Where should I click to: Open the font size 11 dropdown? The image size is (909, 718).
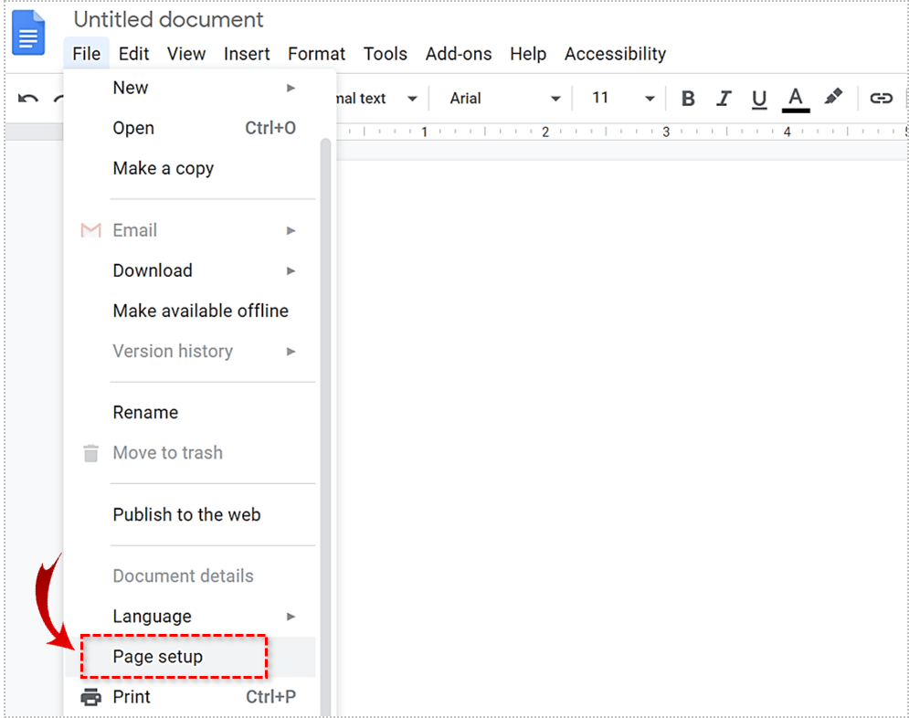[x=624, y=99]
